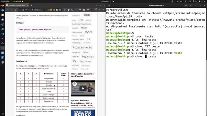Open a new Firefox tab
Viewport: 207px width, 116px height.
pos(32,5)
